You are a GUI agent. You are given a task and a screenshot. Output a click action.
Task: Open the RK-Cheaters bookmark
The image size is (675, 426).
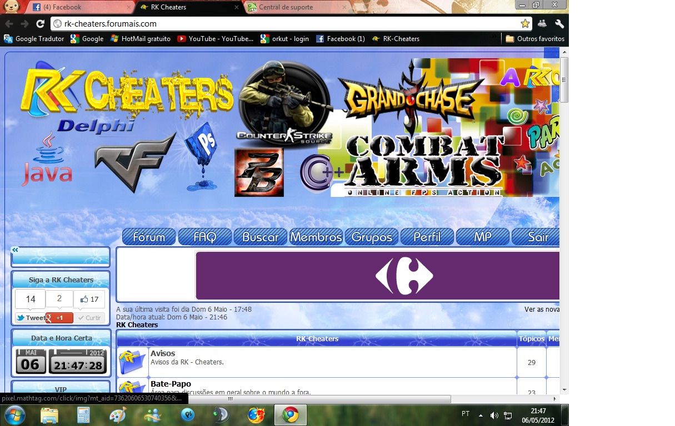click(396, 39)
